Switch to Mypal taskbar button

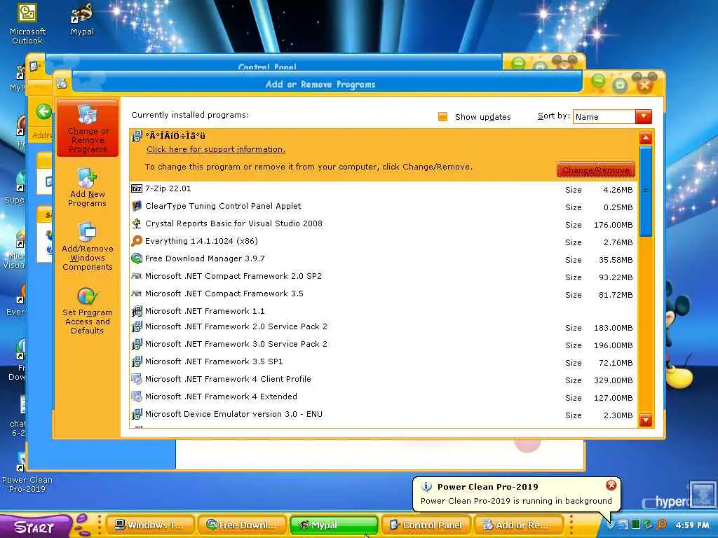tap(333, 525)
